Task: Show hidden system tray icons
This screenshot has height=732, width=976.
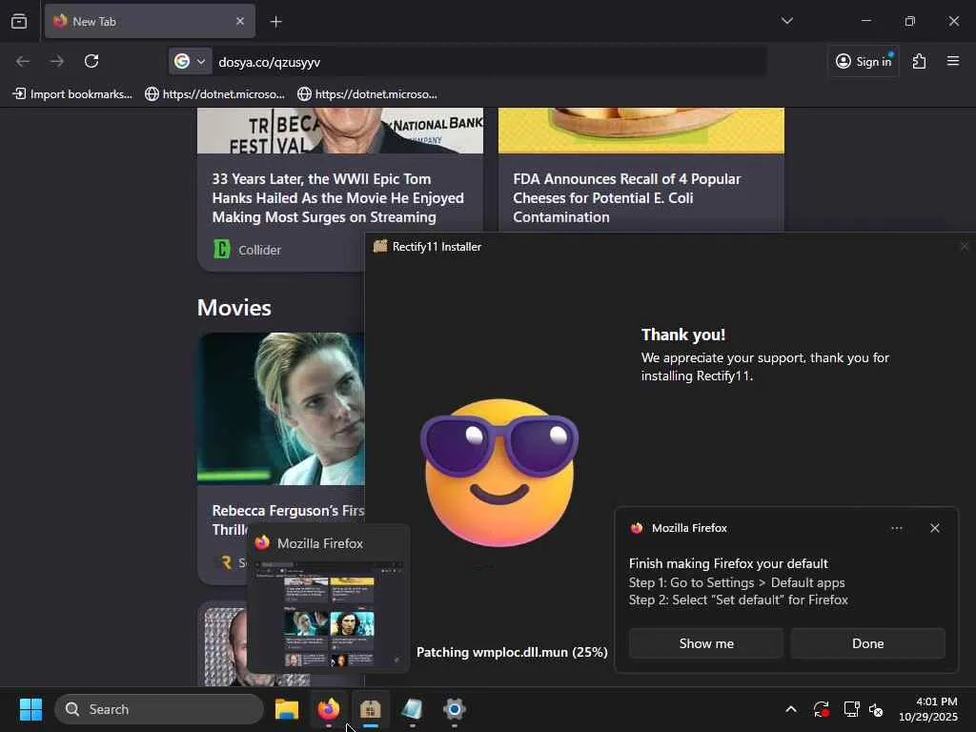Action: pos(790,709)
